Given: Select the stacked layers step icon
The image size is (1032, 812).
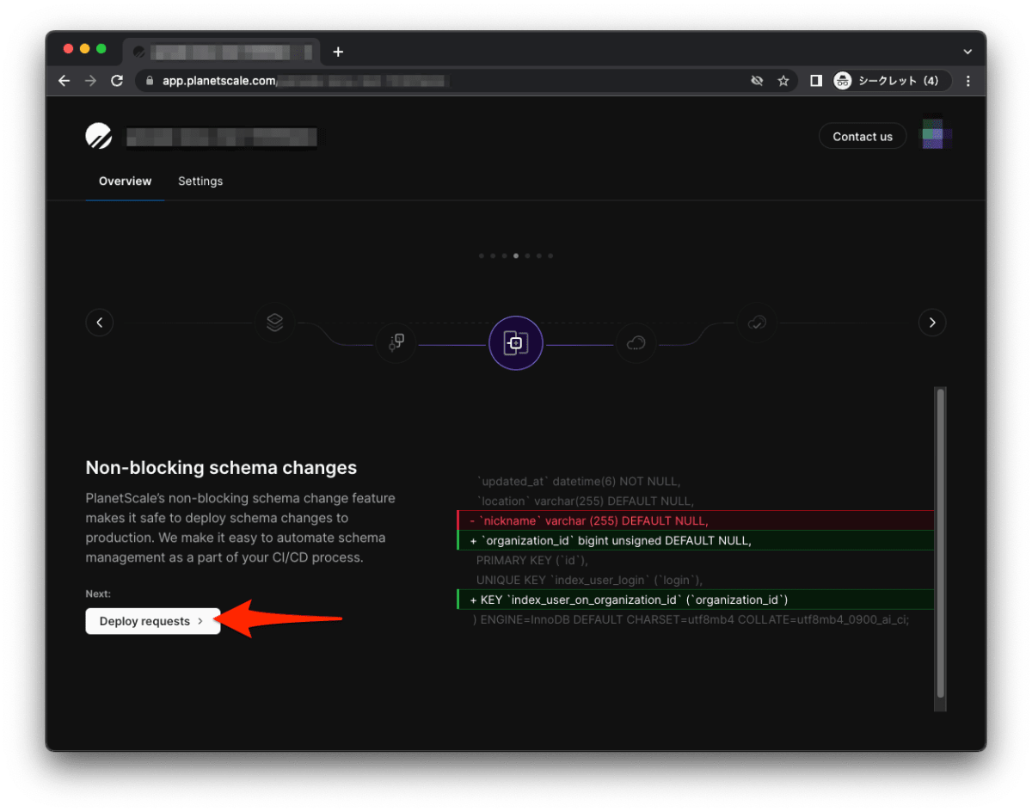Looking at the screenshot, I should [274, 323].
